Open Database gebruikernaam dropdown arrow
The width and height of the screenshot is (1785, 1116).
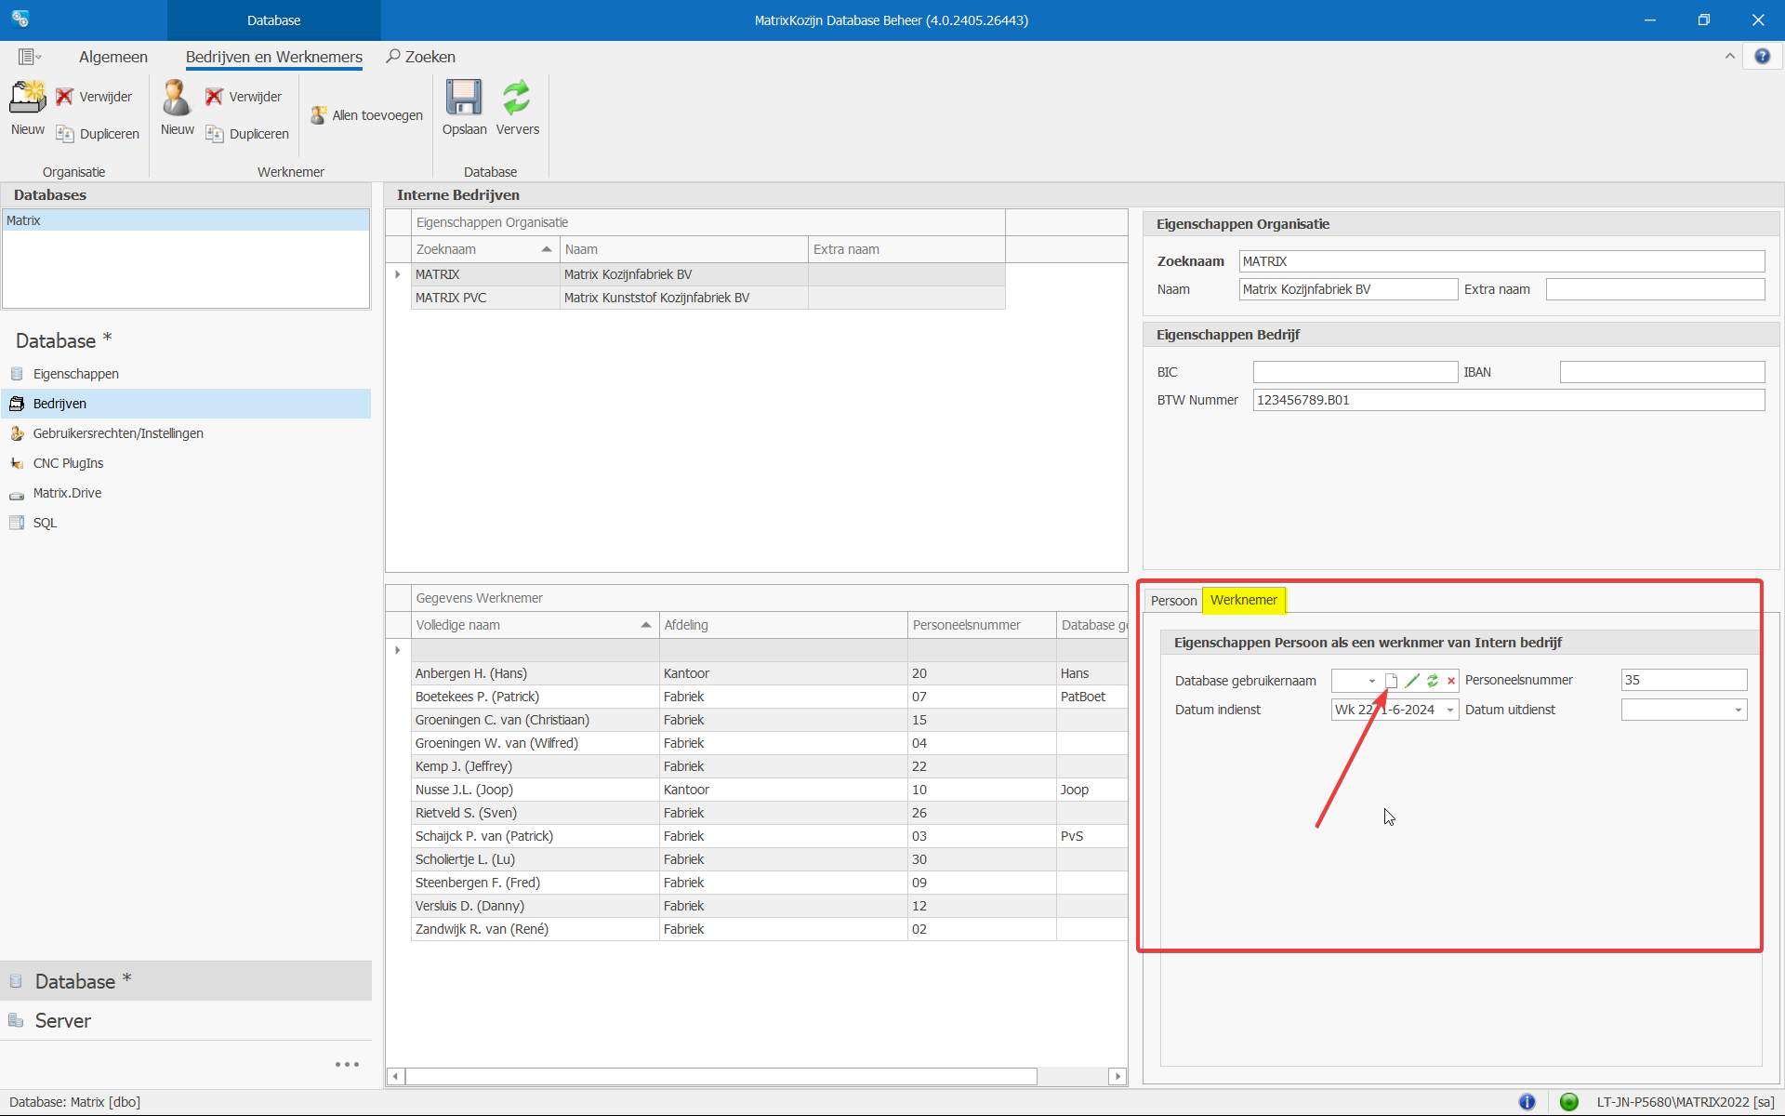(1371, 681)
